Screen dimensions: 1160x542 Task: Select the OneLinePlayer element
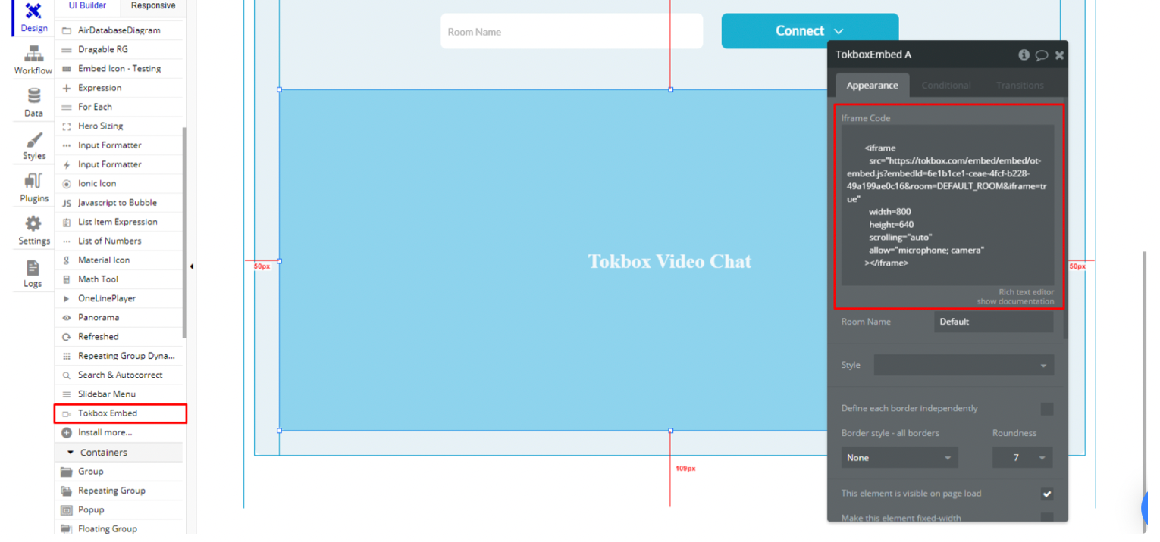[120, 298]
